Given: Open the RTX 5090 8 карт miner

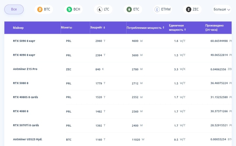Looking at the screenshot, I should 24,41.
